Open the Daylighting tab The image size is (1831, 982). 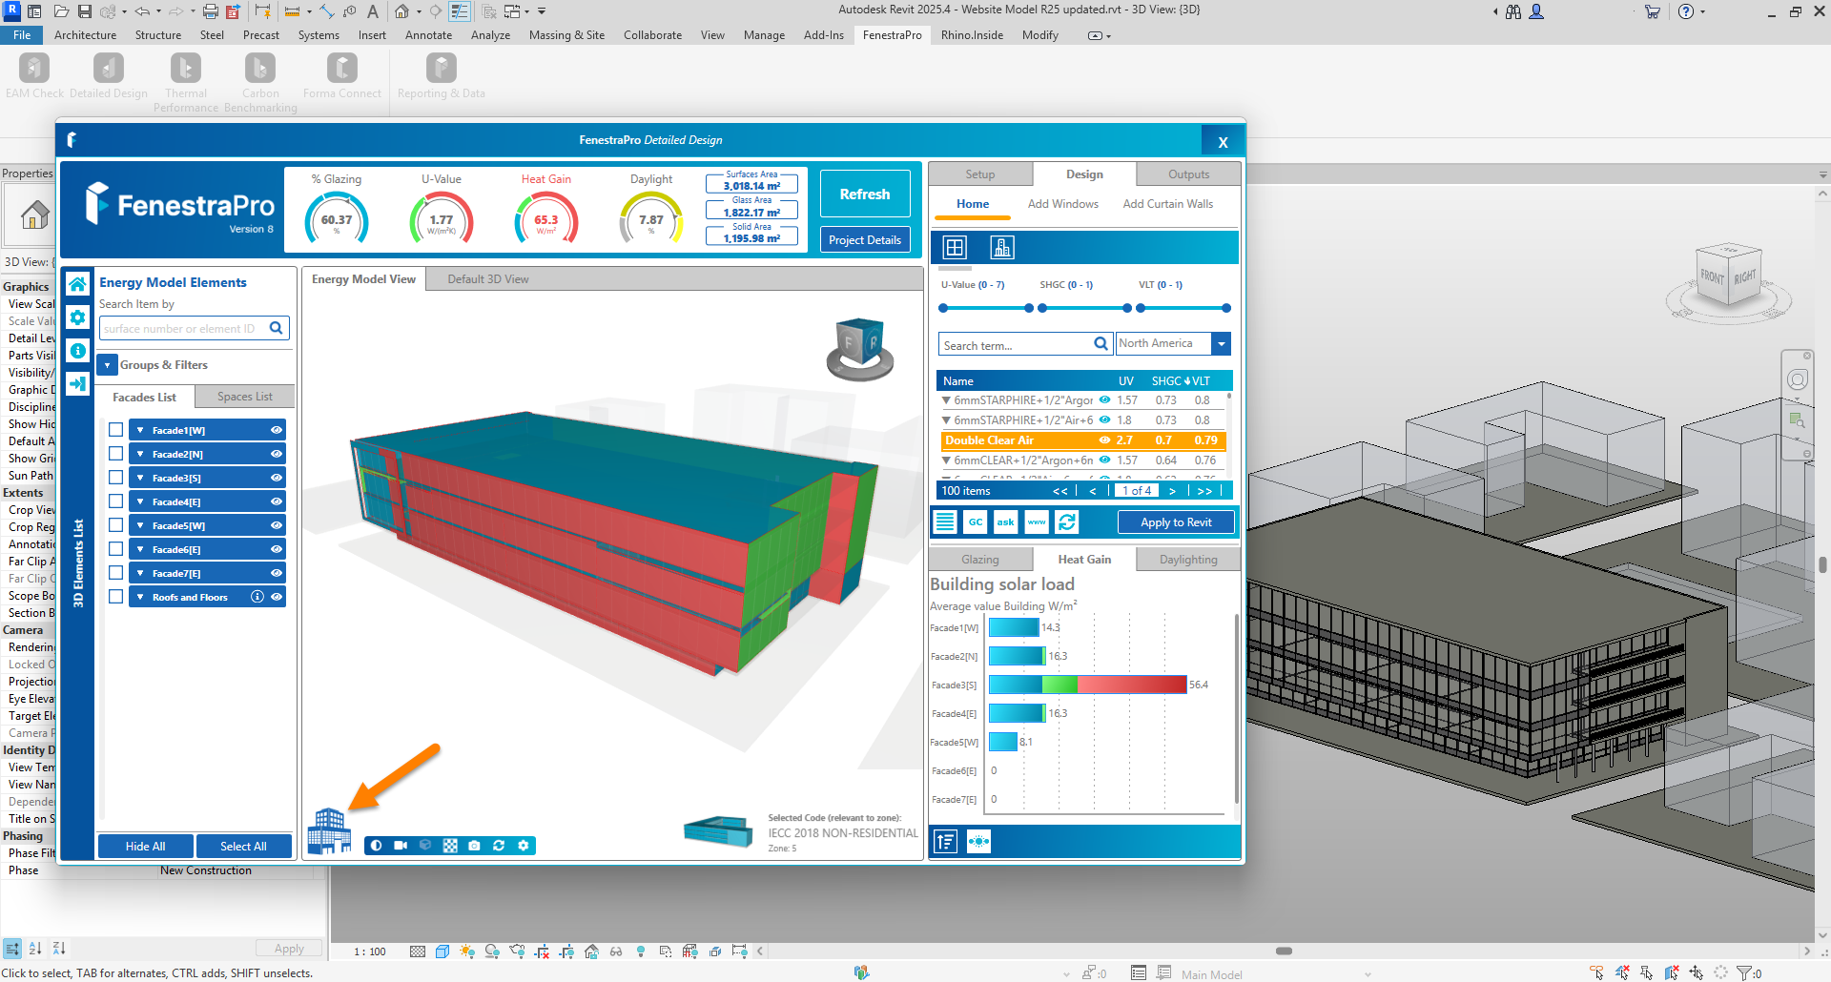pos(1188,560)
